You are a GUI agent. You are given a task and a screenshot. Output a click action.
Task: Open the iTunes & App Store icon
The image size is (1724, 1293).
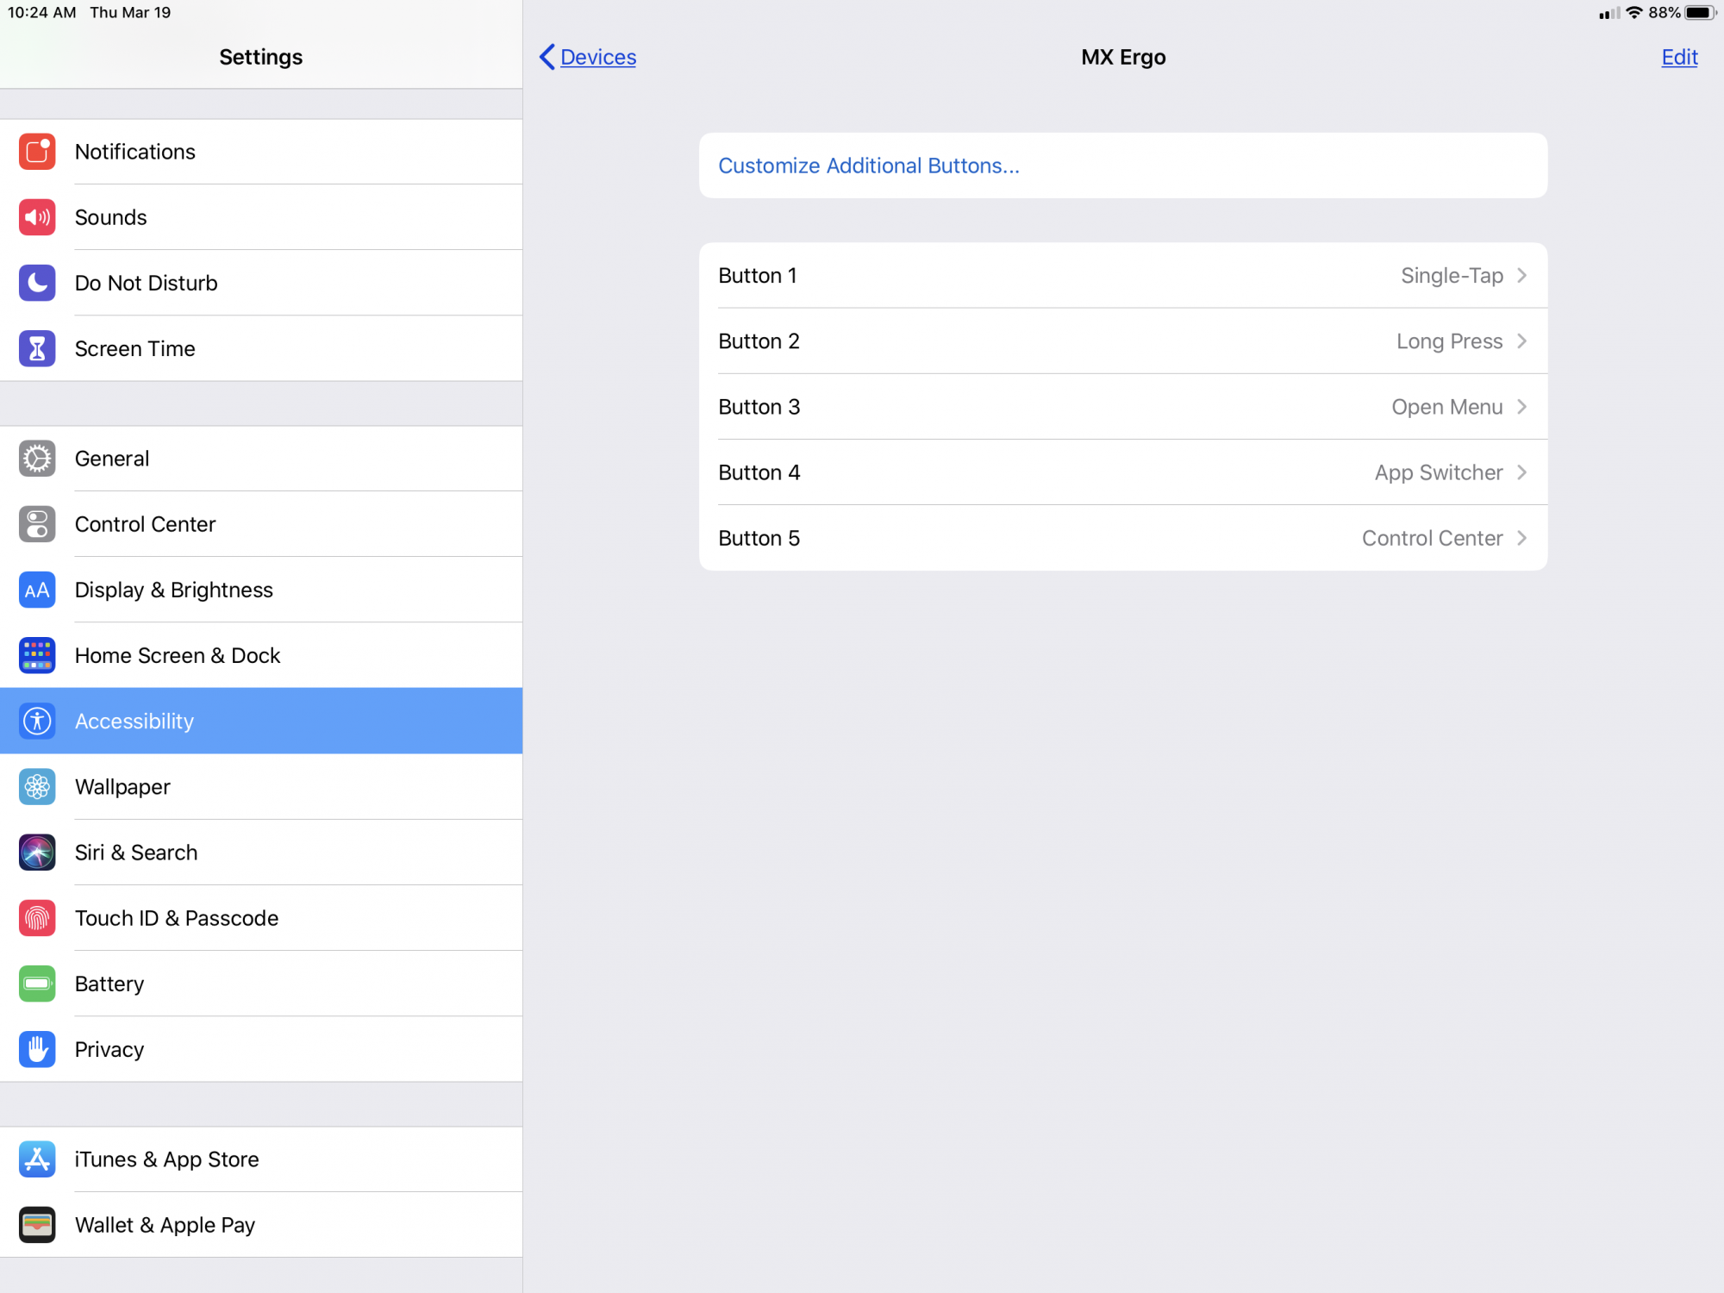(37, 1159)
